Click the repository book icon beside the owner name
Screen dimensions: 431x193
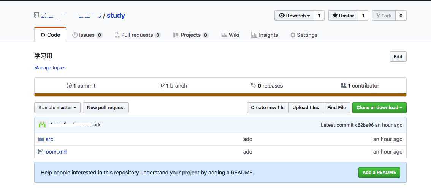(x=36, y=15)
